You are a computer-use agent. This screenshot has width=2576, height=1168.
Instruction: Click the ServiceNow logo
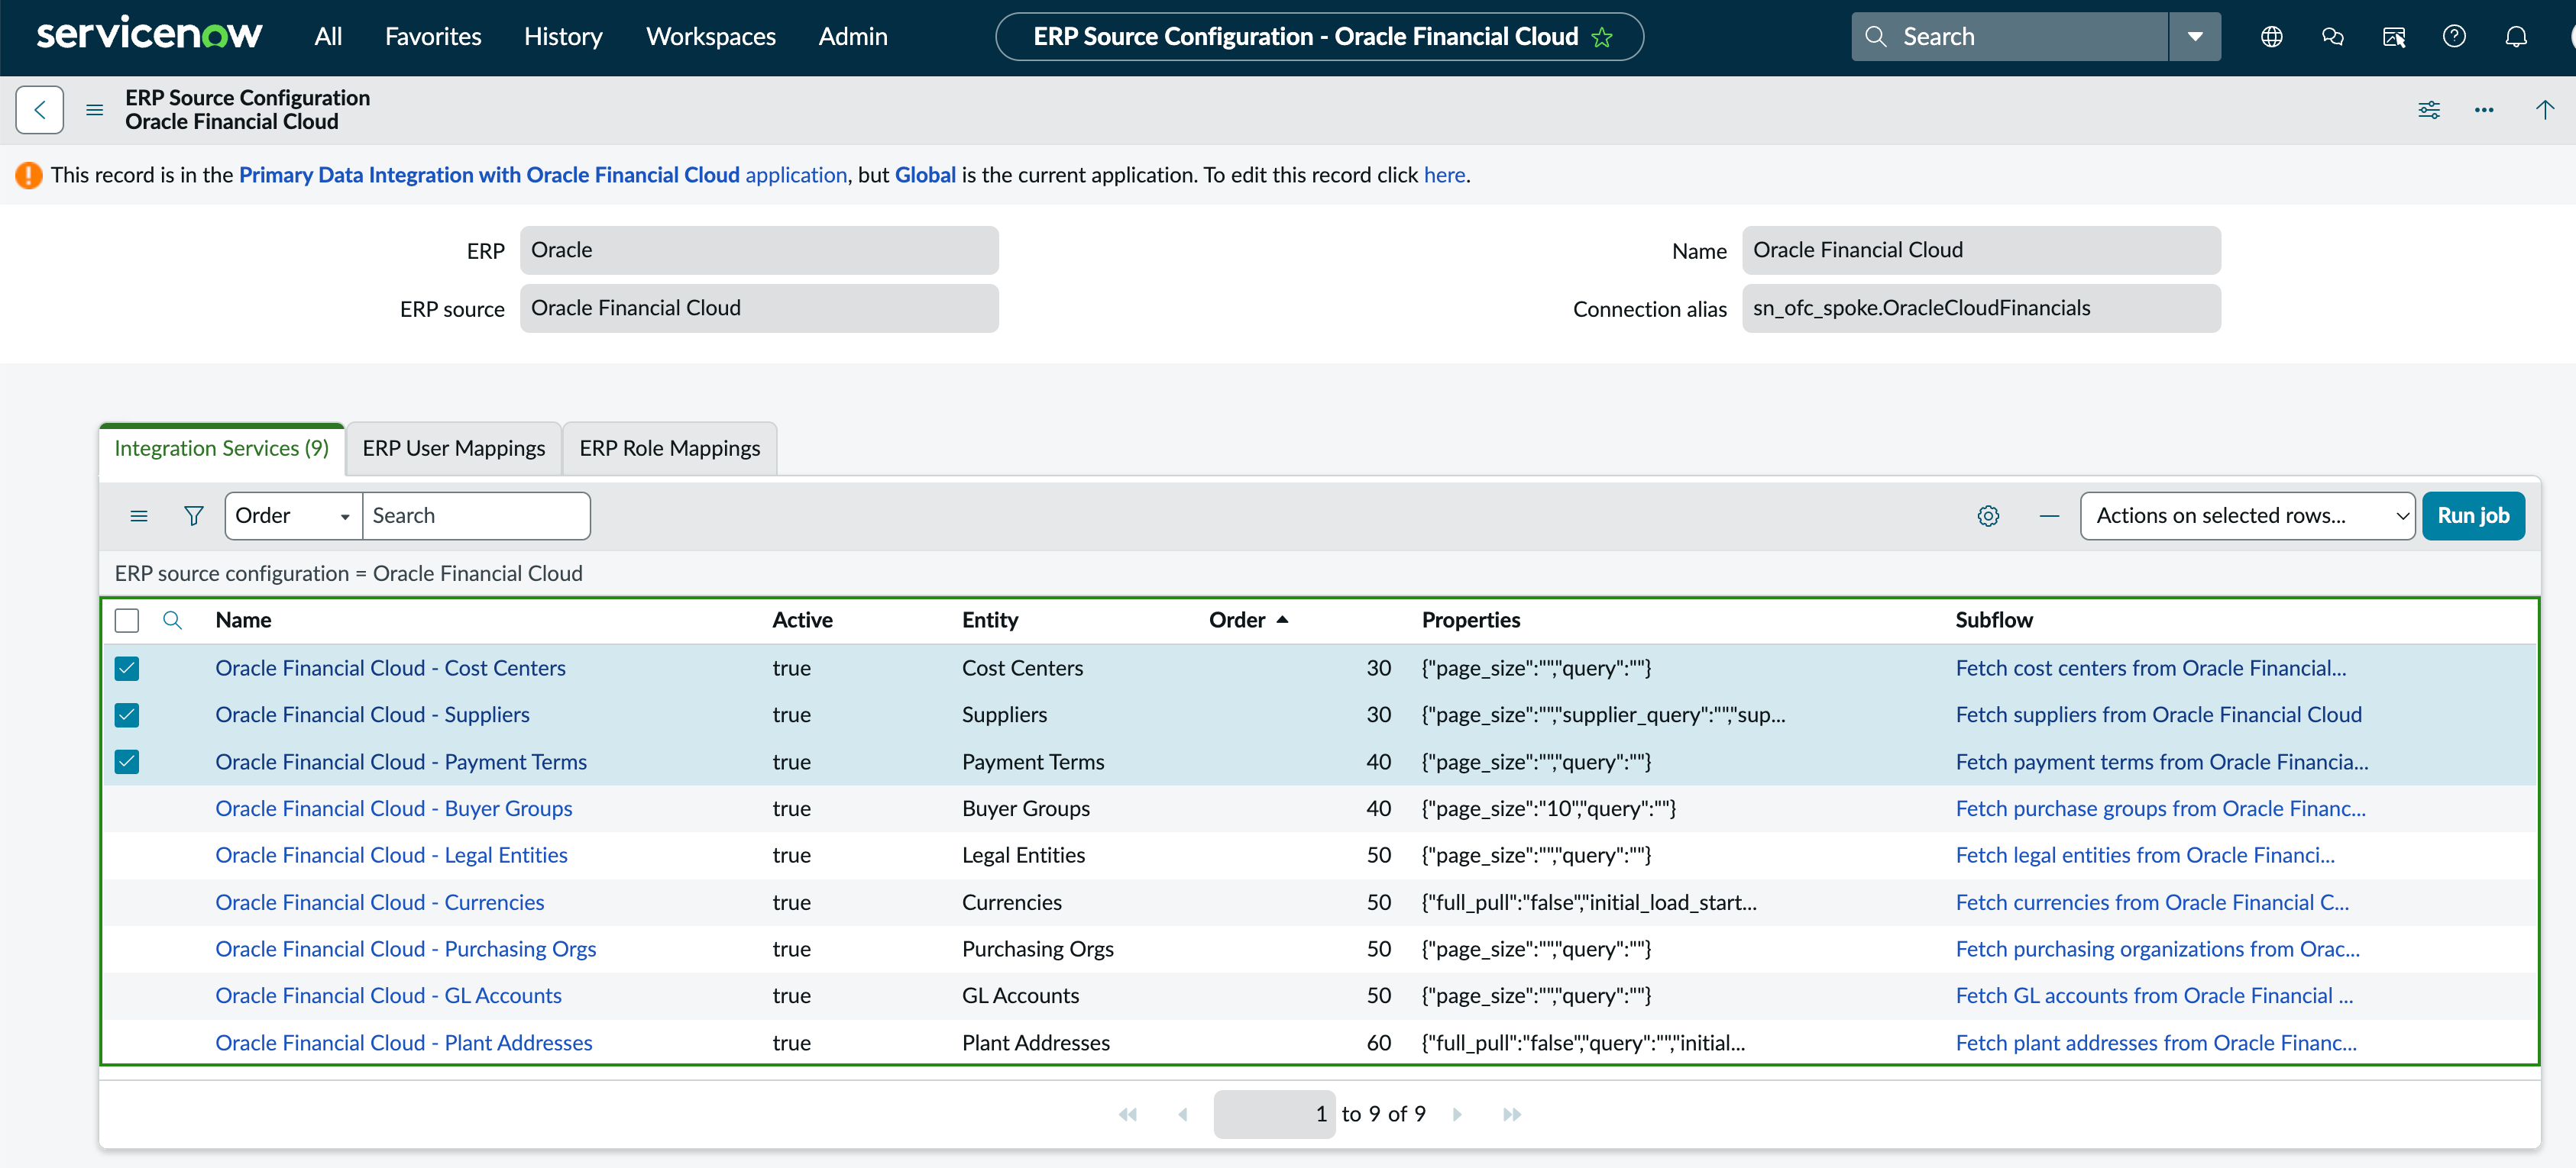(x=149, y=34)
